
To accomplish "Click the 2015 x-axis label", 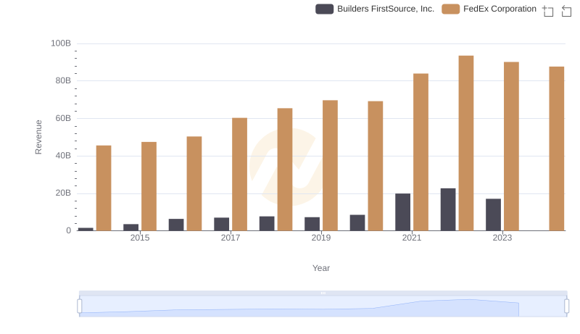I will 140,238.
